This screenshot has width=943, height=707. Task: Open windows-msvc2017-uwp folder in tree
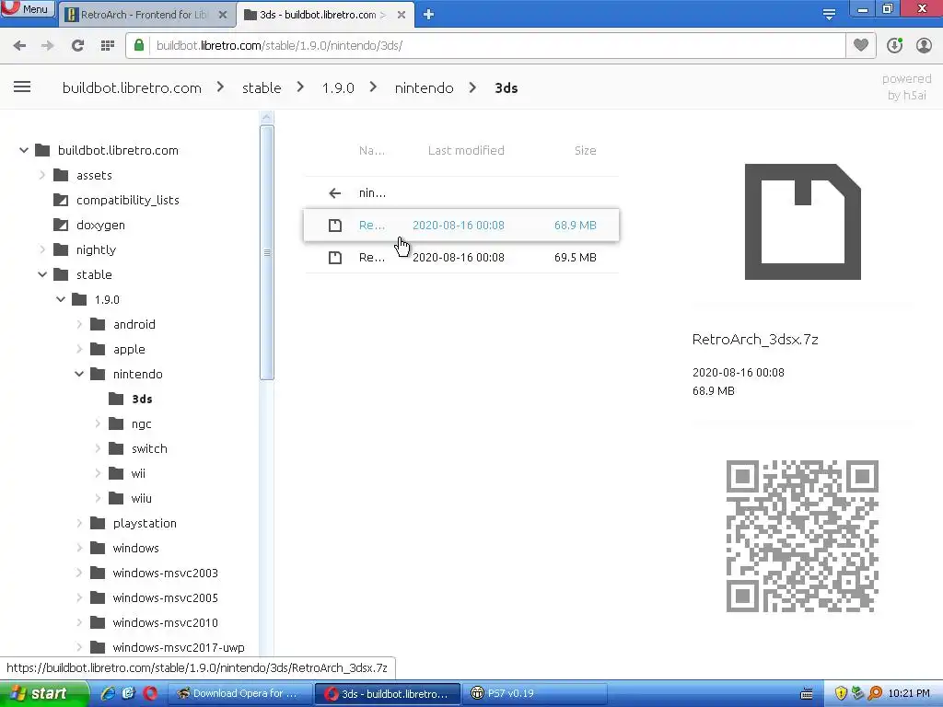pyautogui.click(x=178, y=647)
